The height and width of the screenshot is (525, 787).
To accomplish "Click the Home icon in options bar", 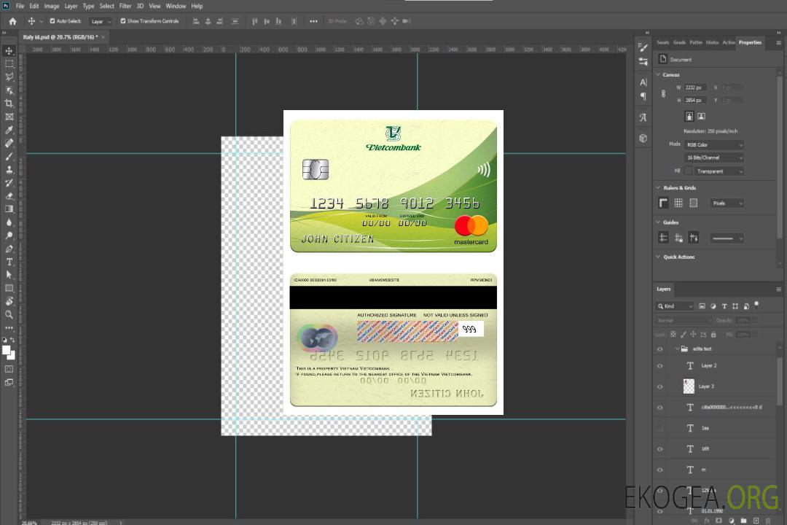I will coord(12,21).
